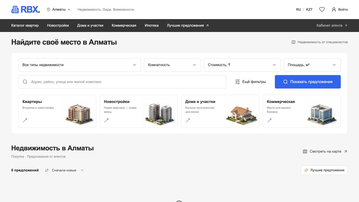Click the arrow icon in the Коммерческая card
This screenshot has height=202, width=359.
269,120
